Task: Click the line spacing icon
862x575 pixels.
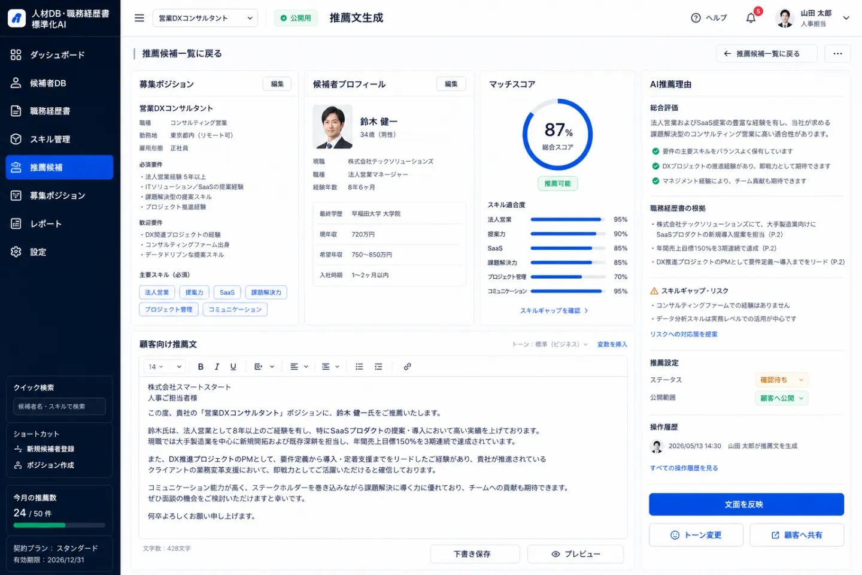Action: pyautogui.click(x=326, y=367)
